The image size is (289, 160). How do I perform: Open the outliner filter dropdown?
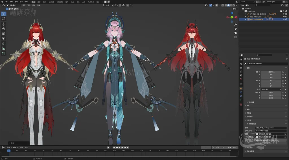[x=282, y=5]
